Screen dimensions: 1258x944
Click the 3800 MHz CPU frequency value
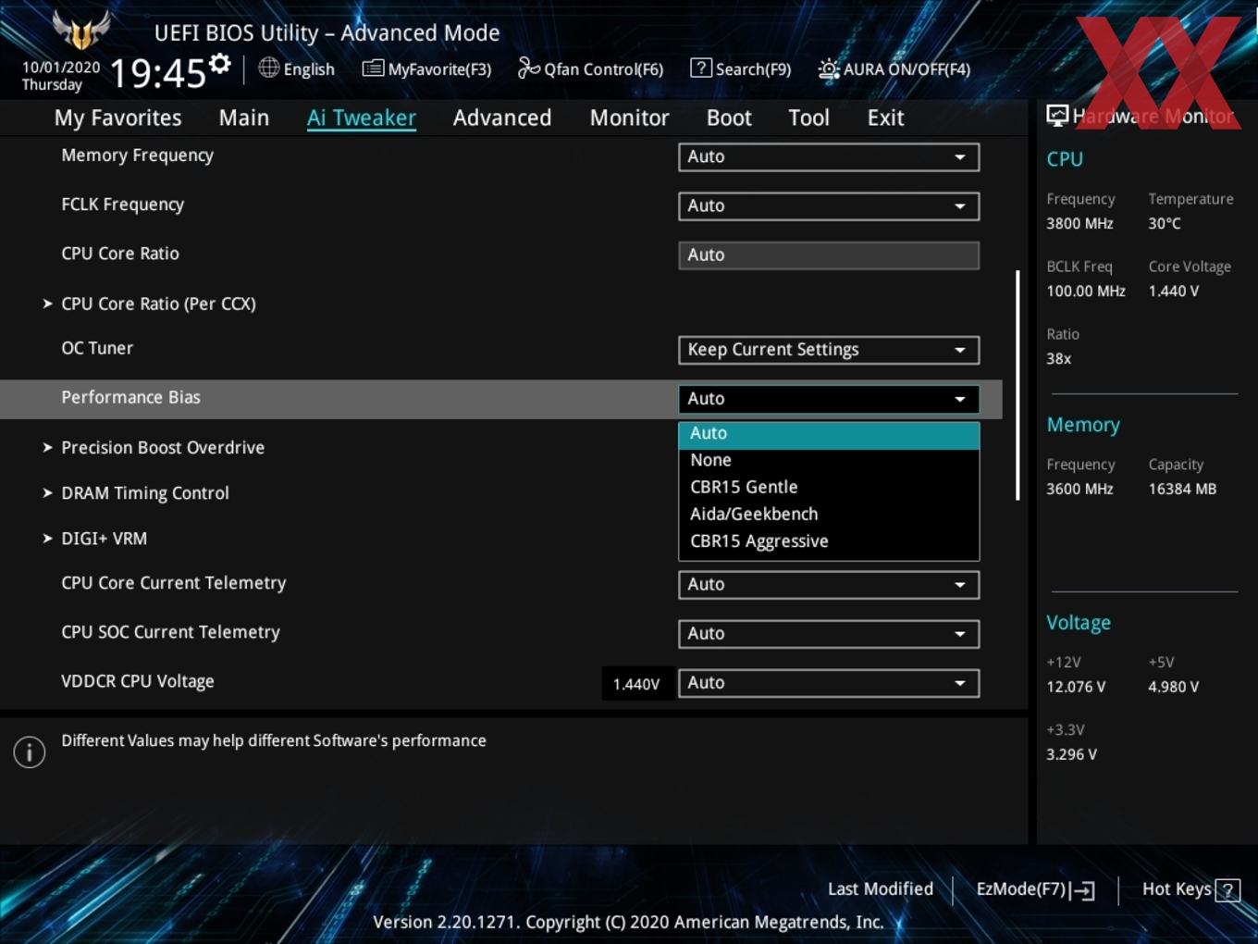tap(1079, 223)
